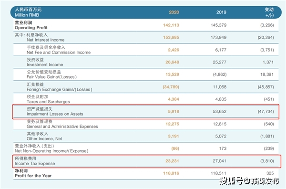
Task: Select Taxes and Surcharges row label
Action: [x=48, y=102]
